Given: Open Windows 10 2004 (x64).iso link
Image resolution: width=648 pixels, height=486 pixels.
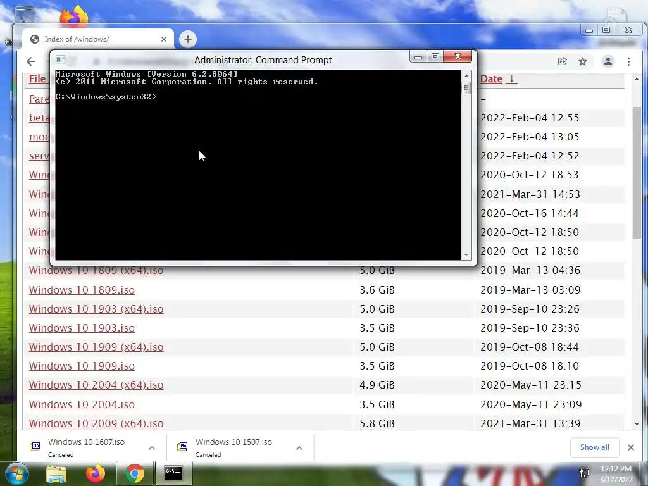Looking at the screenshot, I should pyautogui.click(x=96, y=385).
